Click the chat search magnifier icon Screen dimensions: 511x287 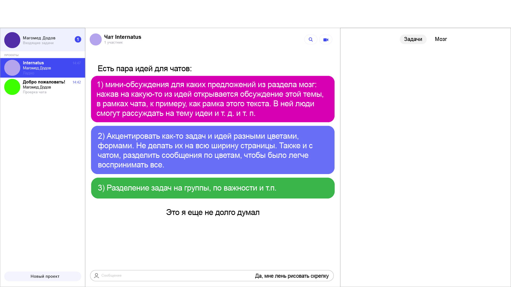(x=311, y=40)
